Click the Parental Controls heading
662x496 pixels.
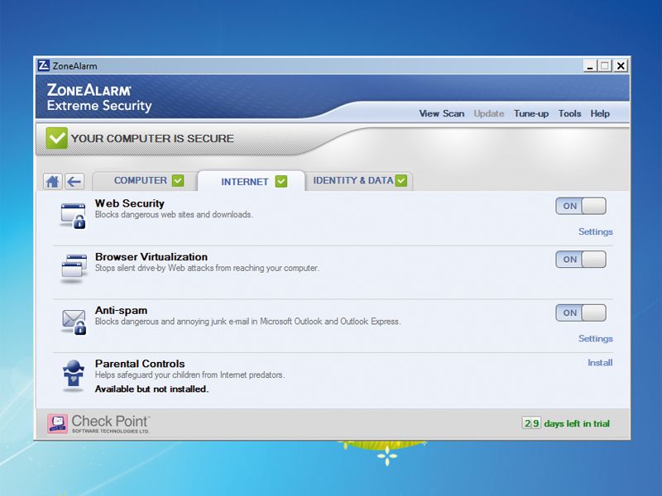click(140, 364)
